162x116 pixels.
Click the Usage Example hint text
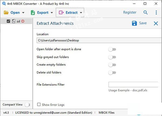(x=128, y=90)
